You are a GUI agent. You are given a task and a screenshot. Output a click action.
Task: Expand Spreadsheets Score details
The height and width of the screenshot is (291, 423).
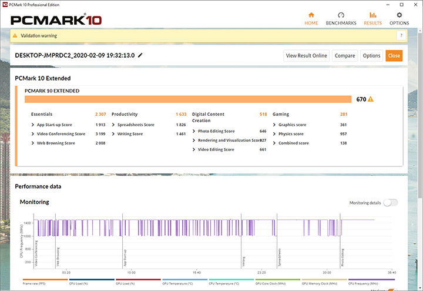tap(113, 125)
